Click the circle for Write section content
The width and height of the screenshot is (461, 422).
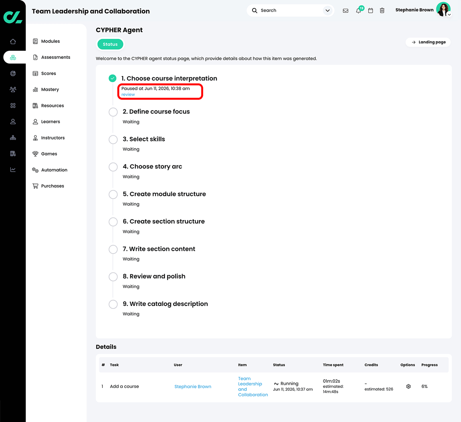click(x=113, y=249)
